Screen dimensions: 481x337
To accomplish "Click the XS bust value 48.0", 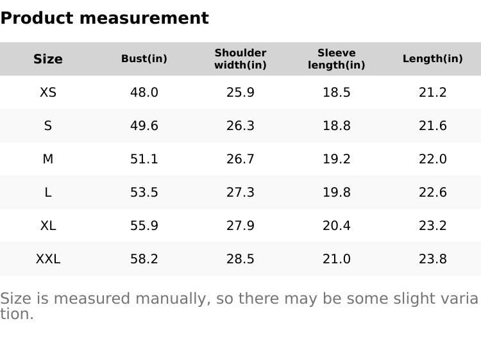I will [144, 92].
